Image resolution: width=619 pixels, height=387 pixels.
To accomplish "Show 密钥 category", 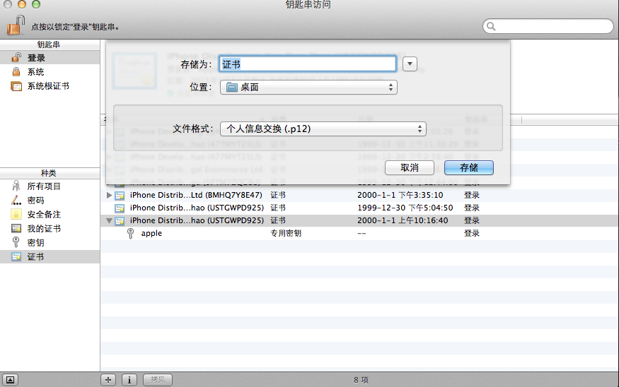I will tap(50, 243).
